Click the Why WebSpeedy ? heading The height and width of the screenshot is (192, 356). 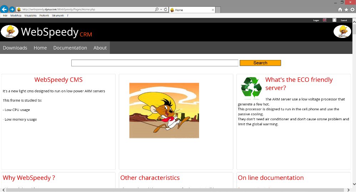pos(29,178)
